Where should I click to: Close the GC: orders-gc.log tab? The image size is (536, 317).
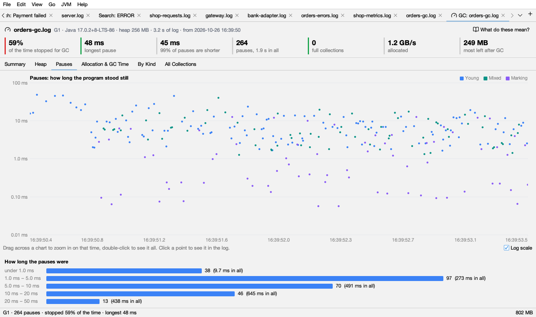[x=503, y=15]
